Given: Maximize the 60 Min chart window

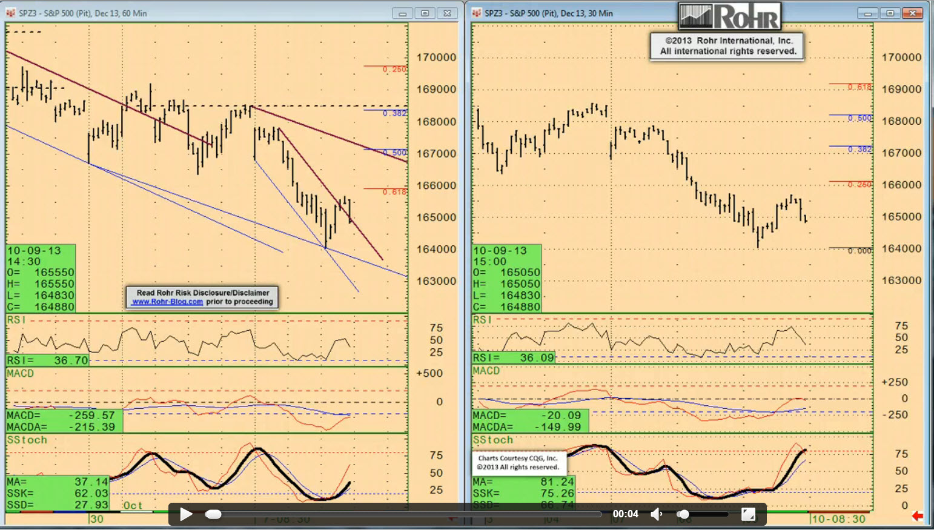Looking at the screenshot, I should tap(425, 13).
